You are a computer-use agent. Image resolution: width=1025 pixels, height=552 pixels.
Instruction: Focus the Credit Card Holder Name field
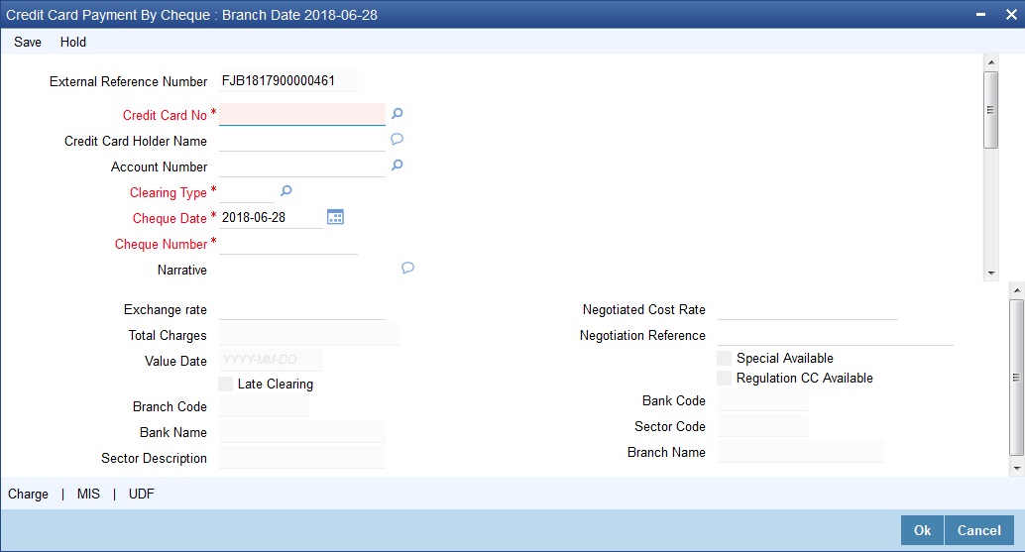click(302, 141)
